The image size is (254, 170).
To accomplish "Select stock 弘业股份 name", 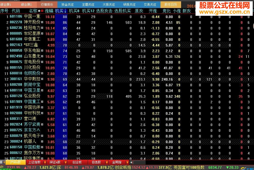I will click(x=32, y=96).
